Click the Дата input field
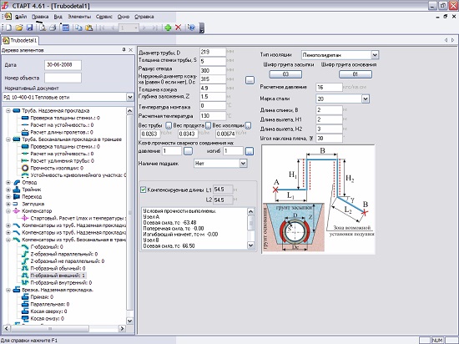 click(63, 65)
